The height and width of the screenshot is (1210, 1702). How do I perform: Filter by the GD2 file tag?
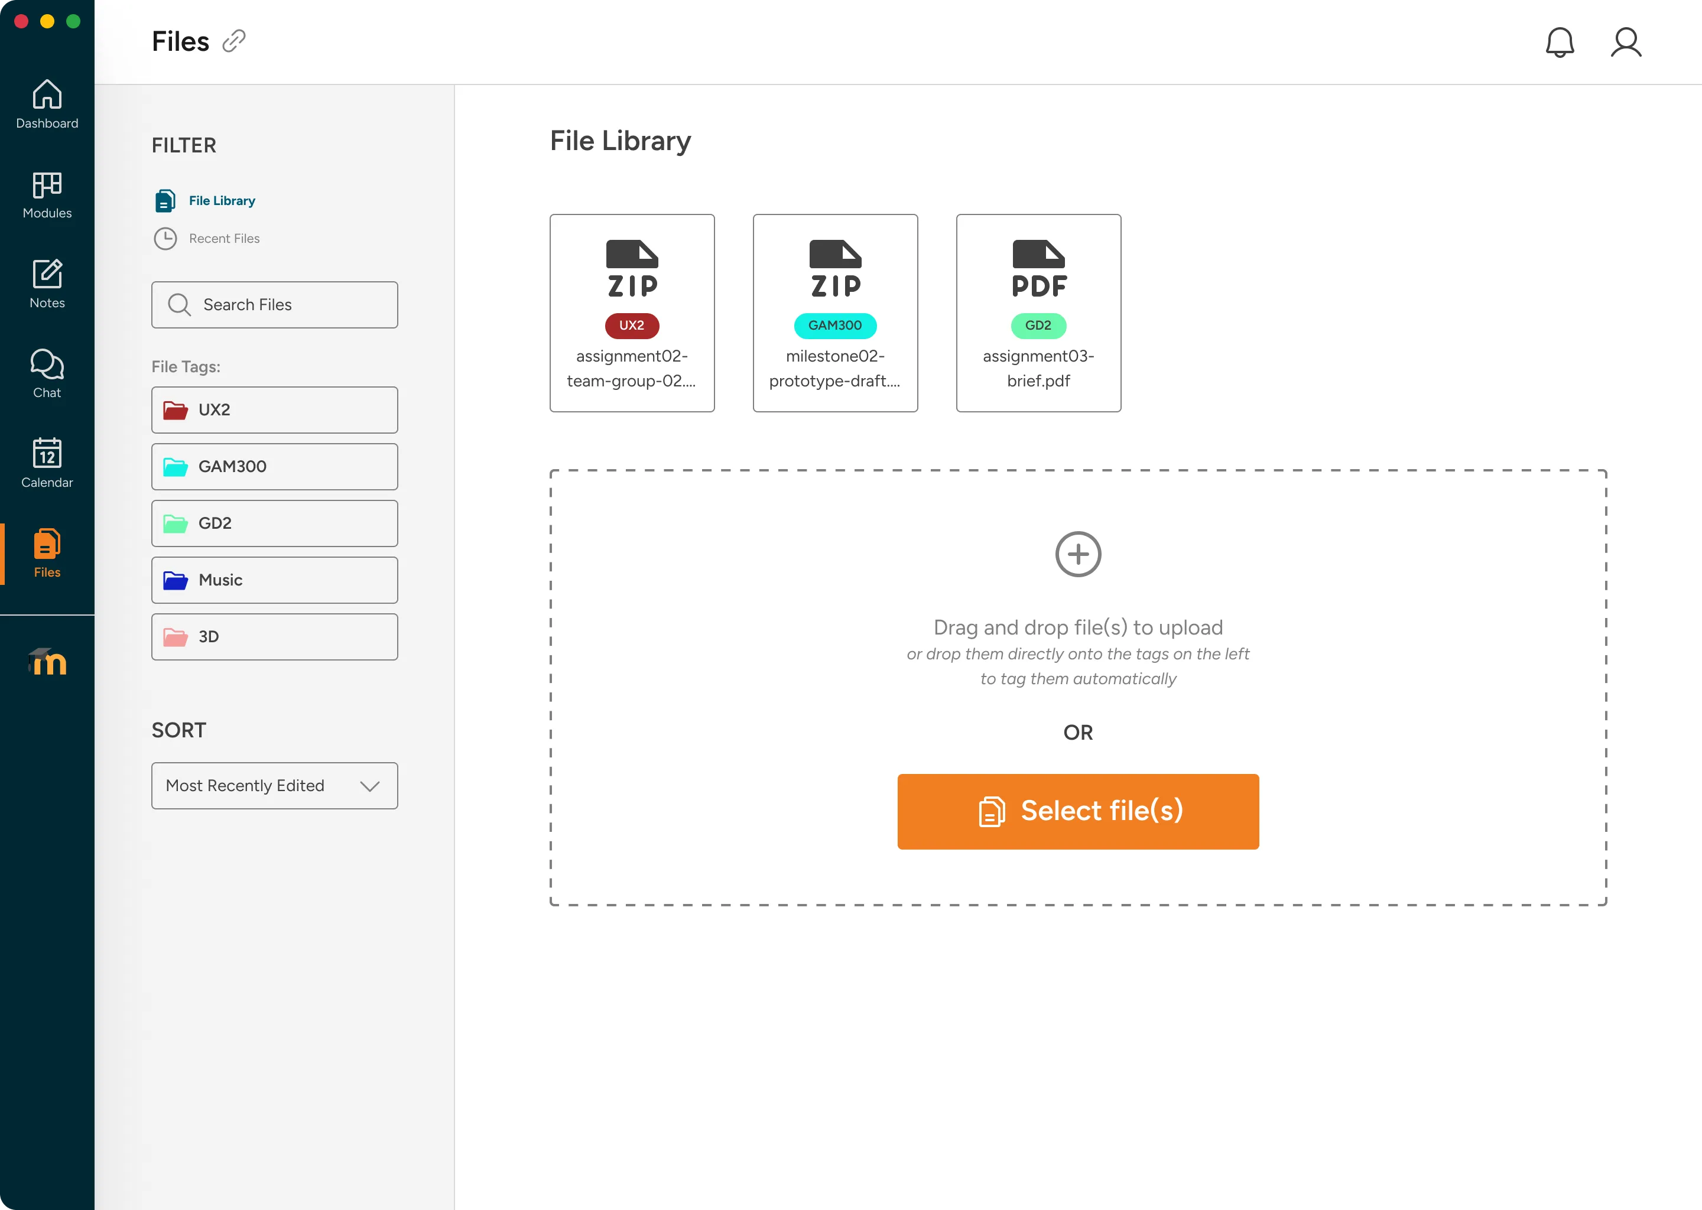(274, 523)
